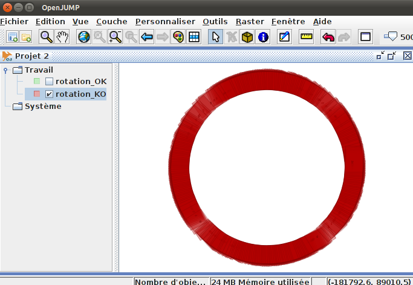
Task: Close the OpenJUMP window with red button
Action: (x=7, y=8)
